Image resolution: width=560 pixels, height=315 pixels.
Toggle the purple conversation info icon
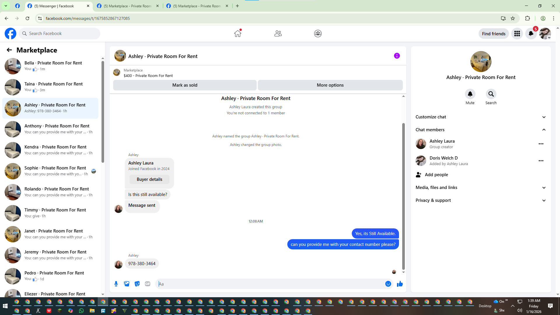point(397,56)
